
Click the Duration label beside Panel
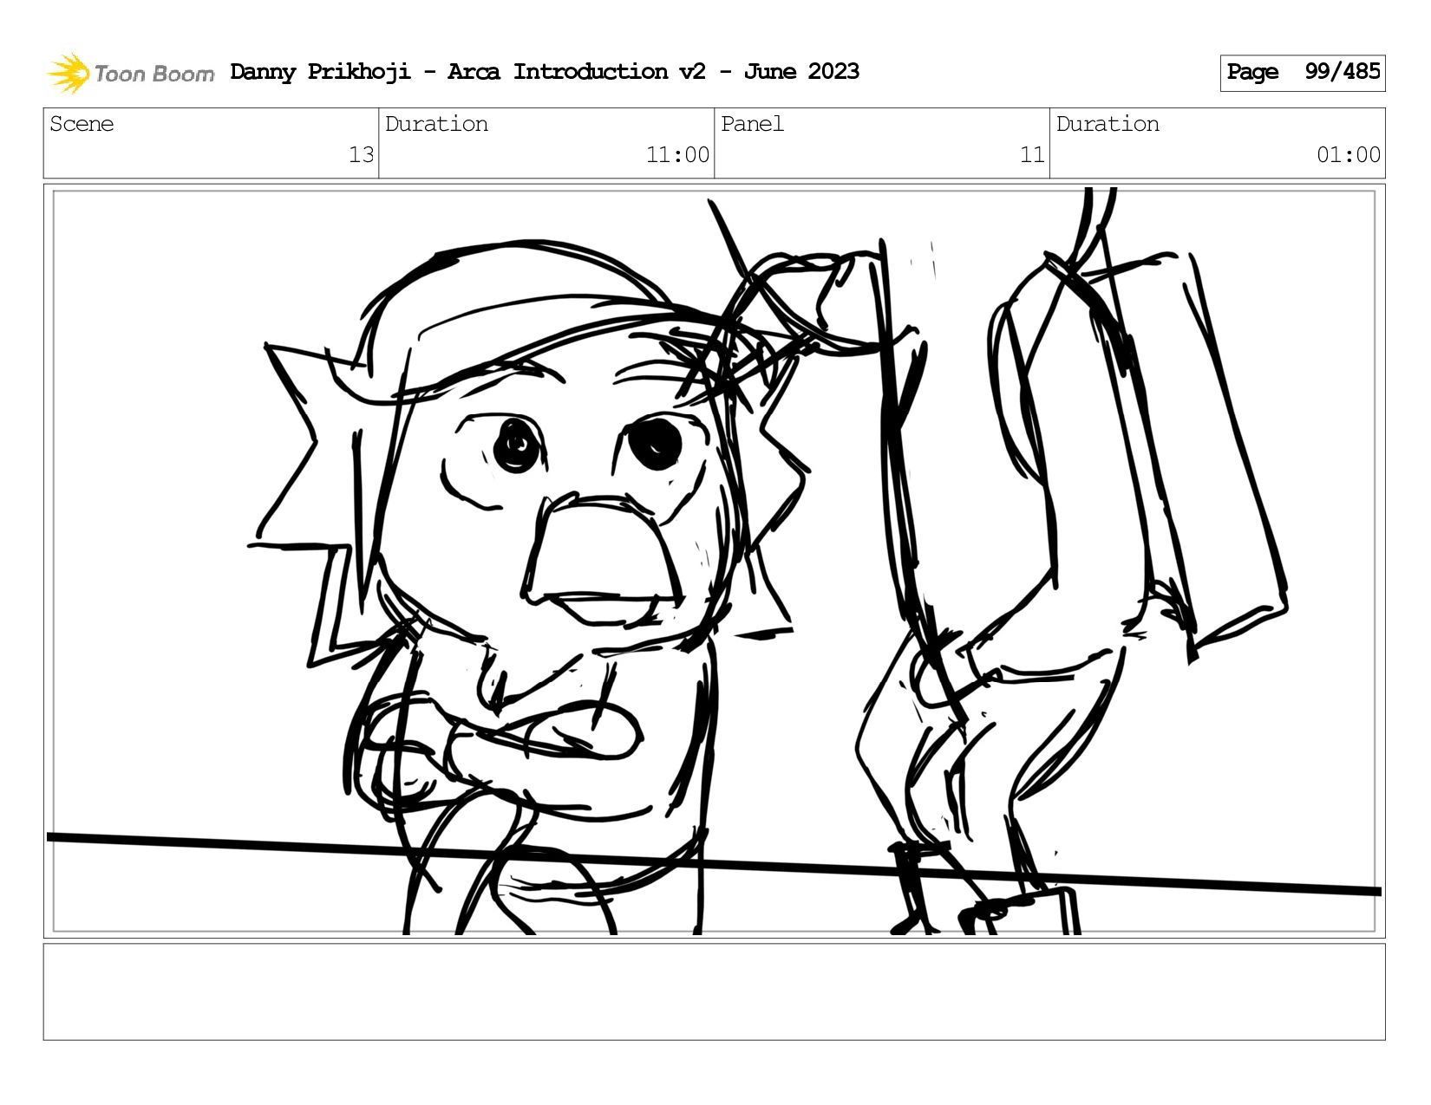point(1108,124)
